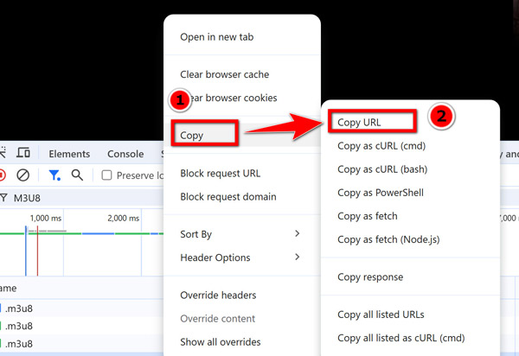The width and height of the screenshot is (519, 356).
Task: Select Copy as cURL (bash)
Action: [382, 169]
